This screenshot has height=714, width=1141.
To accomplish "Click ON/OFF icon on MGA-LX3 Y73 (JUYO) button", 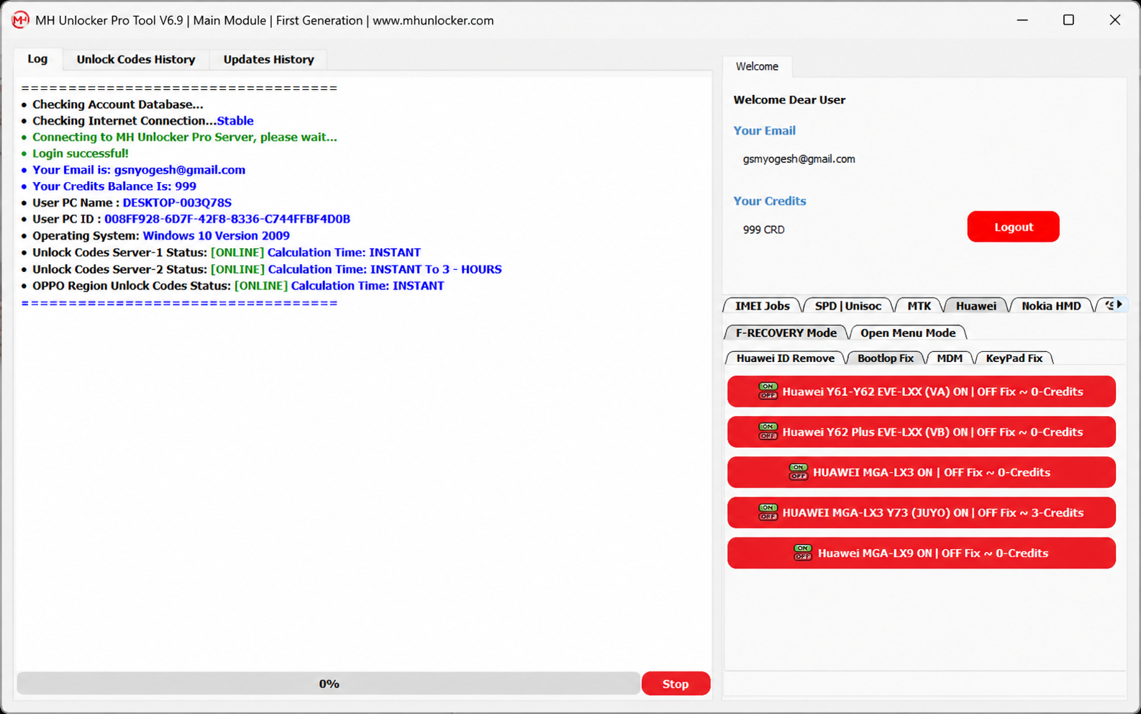I will (768, 512).
